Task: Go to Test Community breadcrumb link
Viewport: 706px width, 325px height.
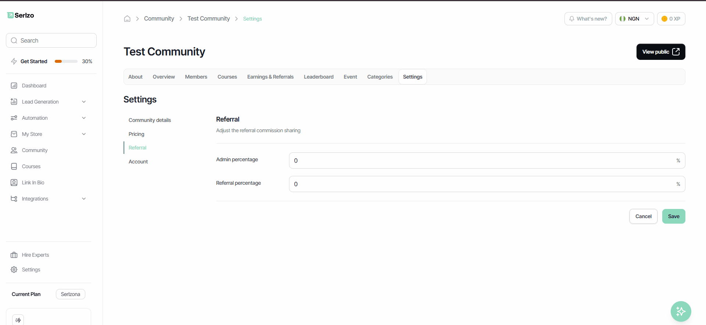Action: pyautogui.click(x=208, y=19)
